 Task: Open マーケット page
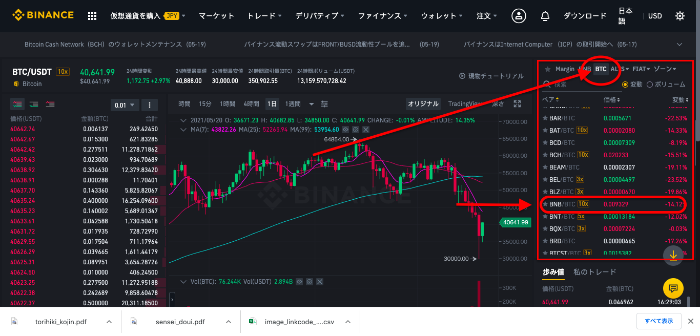[216, 16]
